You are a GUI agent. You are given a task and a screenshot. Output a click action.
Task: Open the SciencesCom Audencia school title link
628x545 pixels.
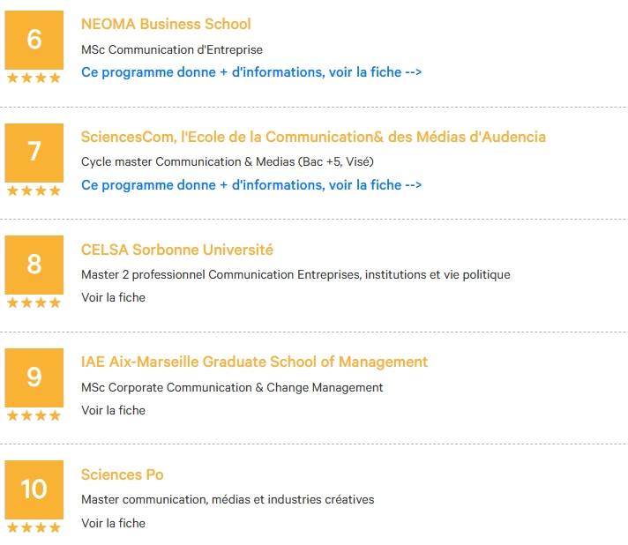click(x=313, y=137)
